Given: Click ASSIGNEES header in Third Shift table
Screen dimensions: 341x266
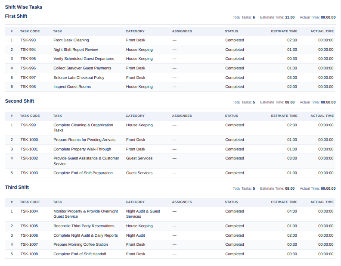Looking at the screenshot, I should point(182,202).
